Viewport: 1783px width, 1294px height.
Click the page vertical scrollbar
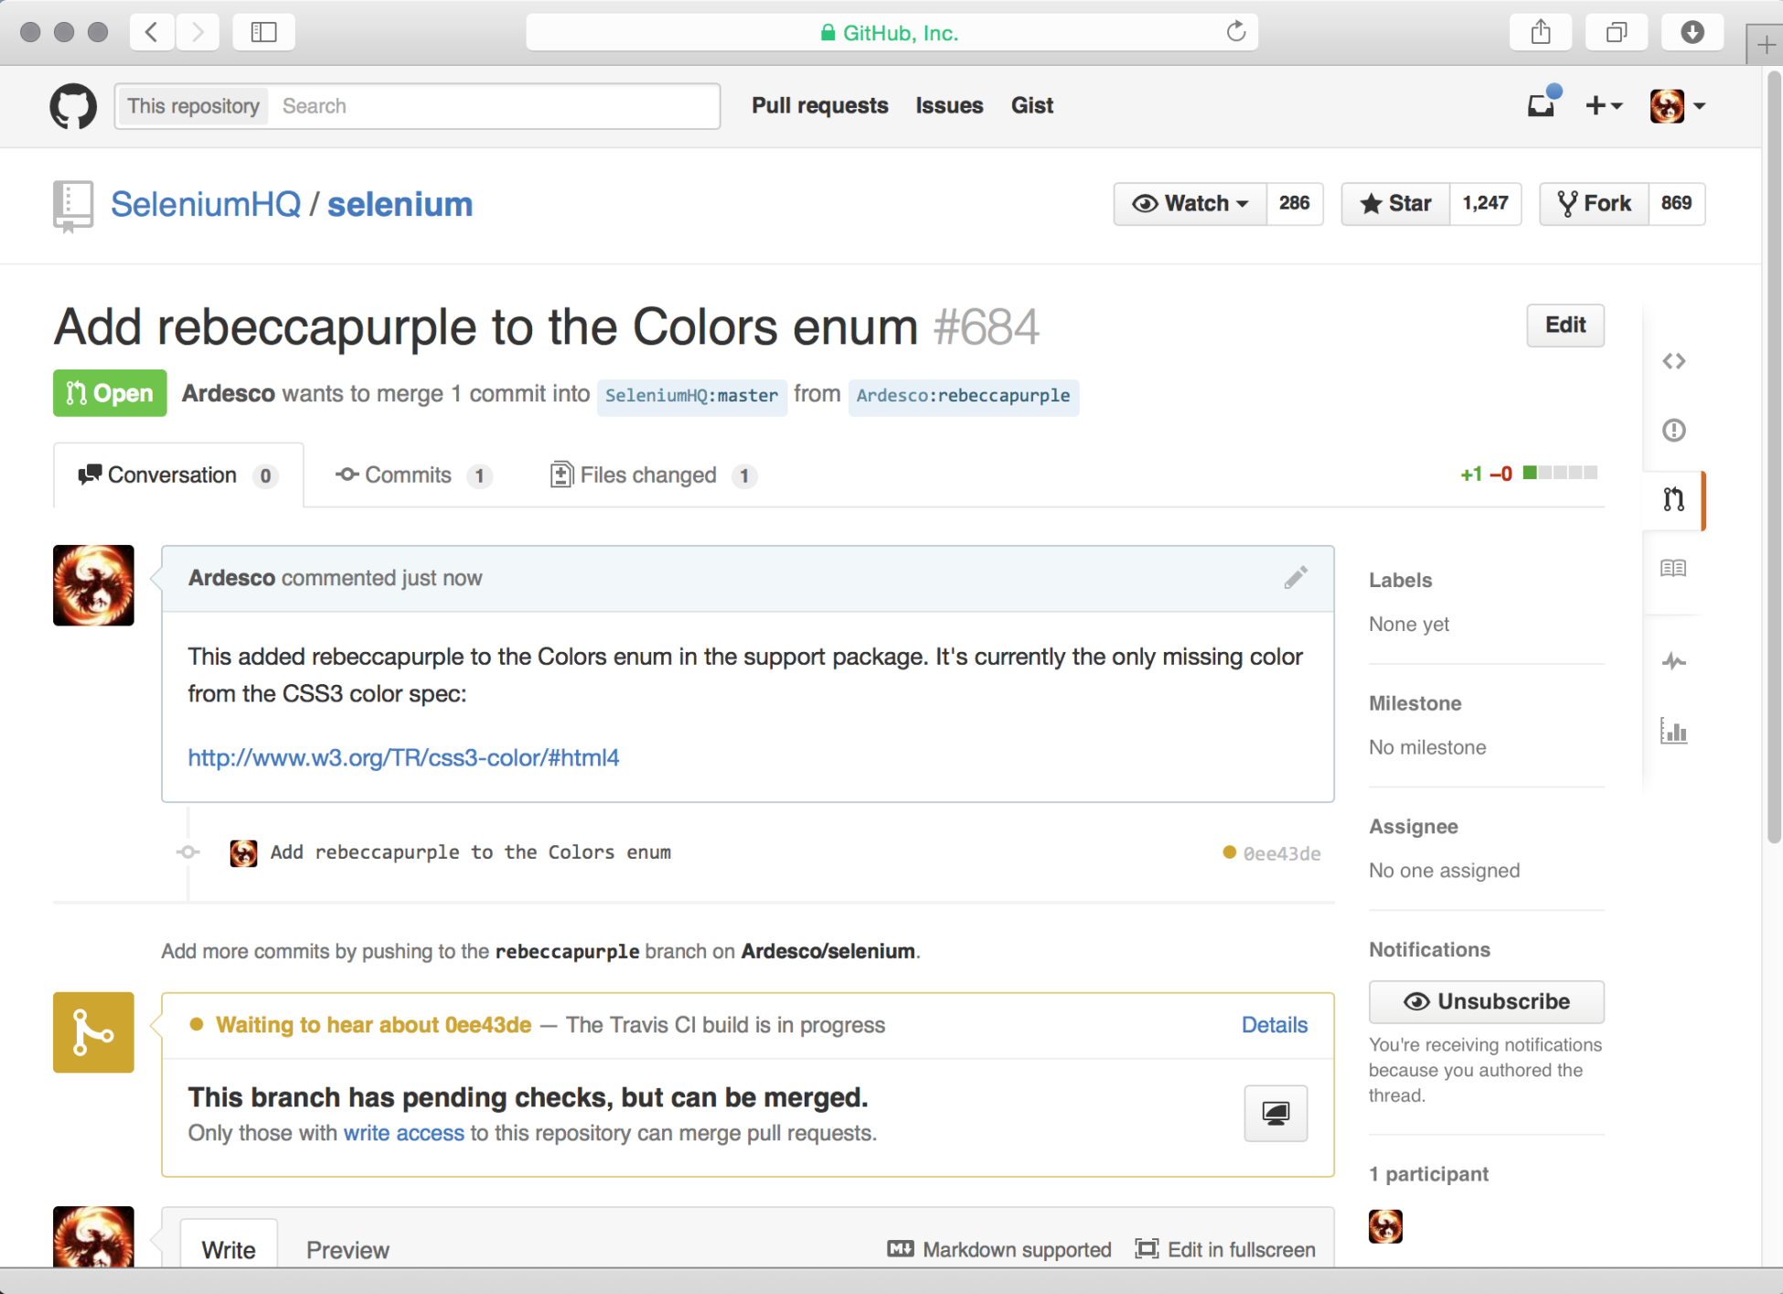click(1774, 457)
